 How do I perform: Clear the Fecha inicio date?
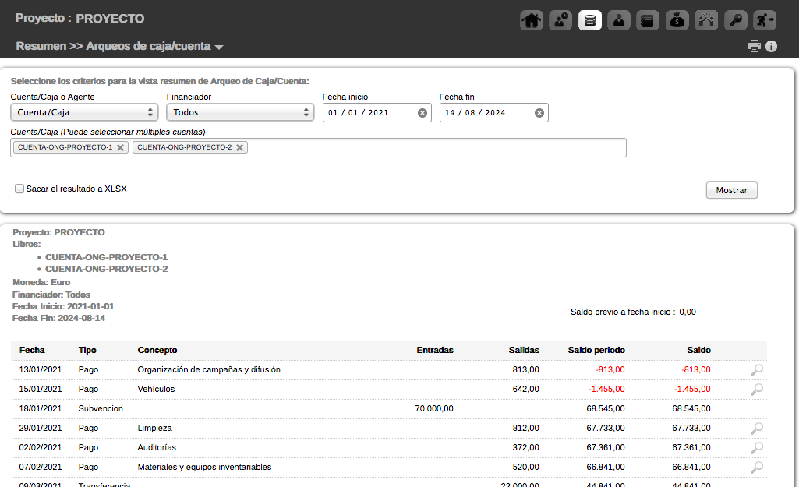pos(422,113)
